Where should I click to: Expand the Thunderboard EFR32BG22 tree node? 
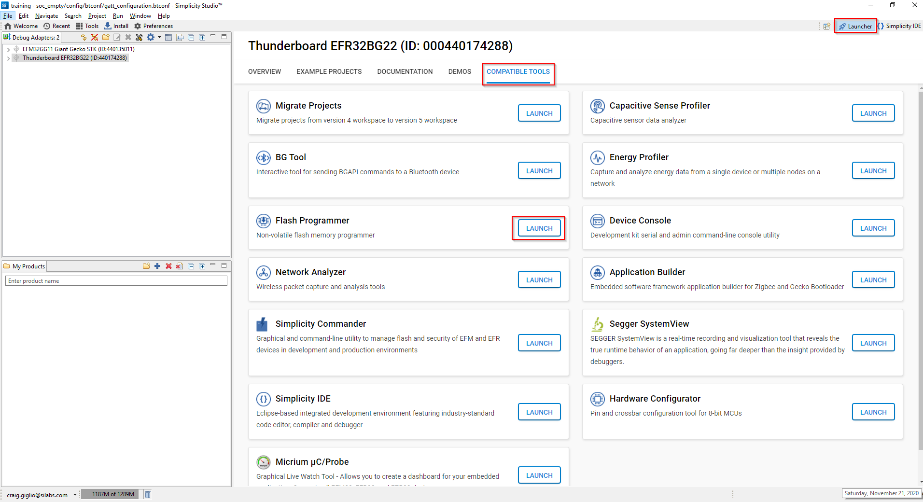pos(8,58)
